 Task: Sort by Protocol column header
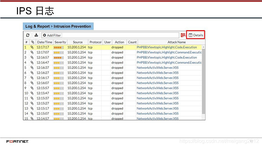point(95,42)
